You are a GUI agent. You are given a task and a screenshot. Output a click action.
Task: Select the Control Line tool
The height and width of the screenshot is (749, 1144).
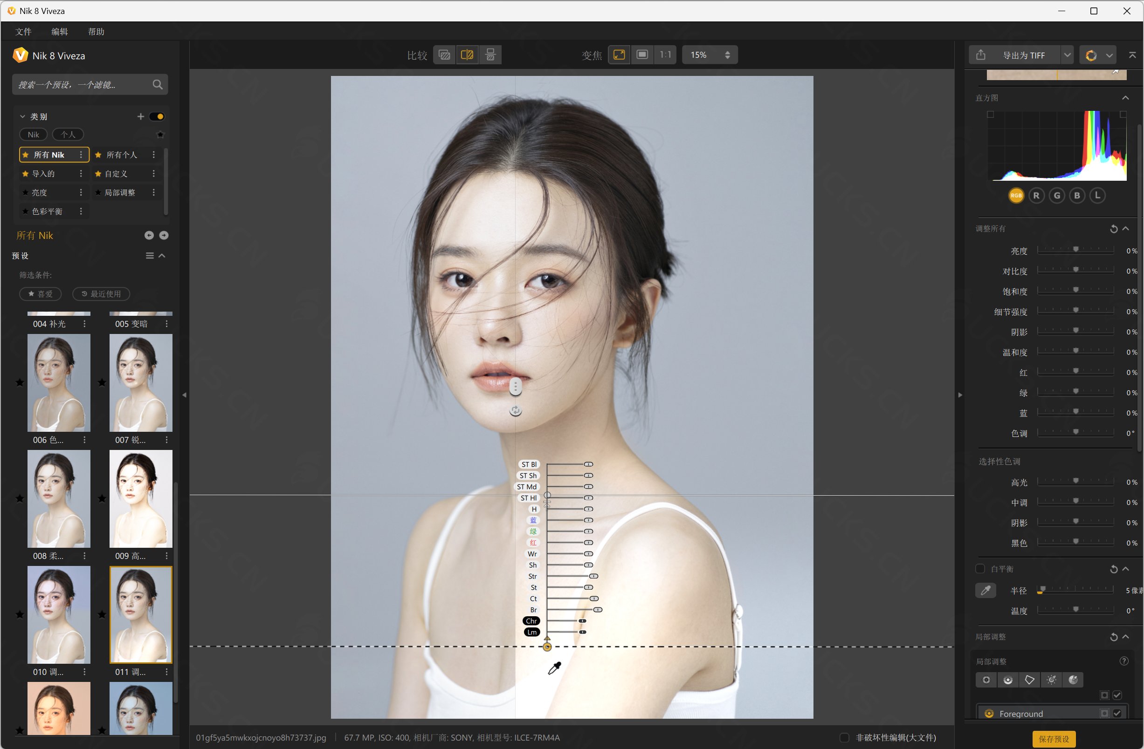point(1008,680)
